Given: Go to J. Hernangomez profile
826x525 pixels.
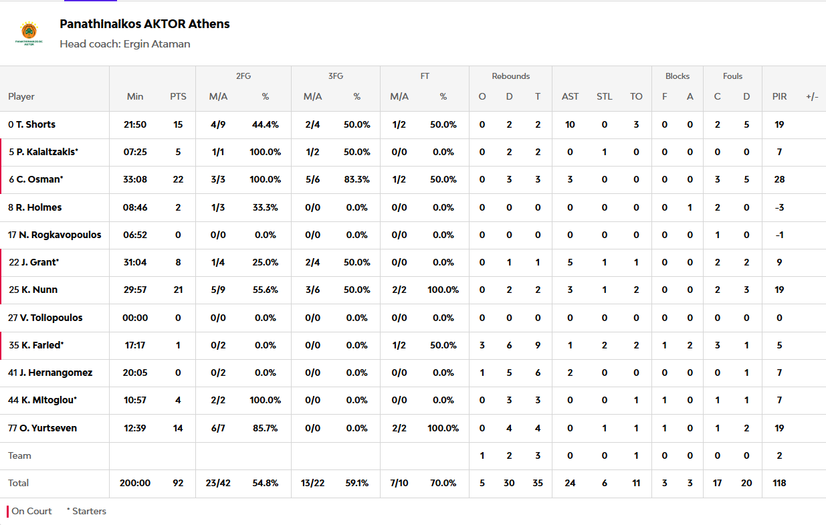Looking at the screenshot, I should (x=56, y=373).
